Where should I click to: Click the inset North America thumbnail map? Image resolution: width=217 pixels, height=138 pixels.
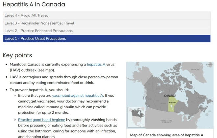click(x=136, y=117)
